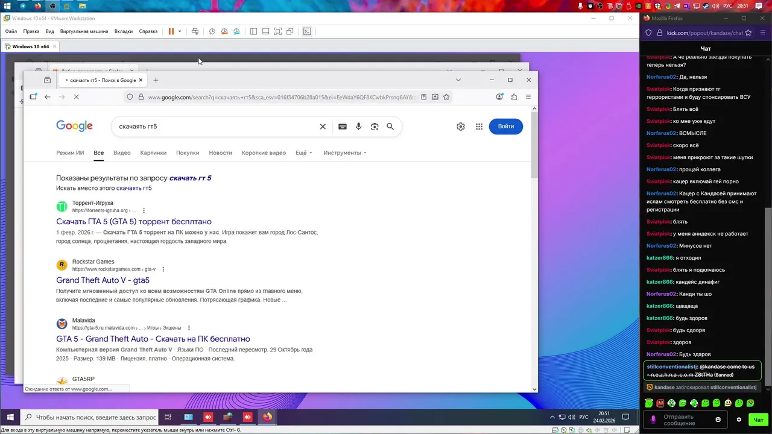The width and height of the screenshot is (772, 434).
Task: Open Виртуальная машина menu
Action: (x=84, y=31)
